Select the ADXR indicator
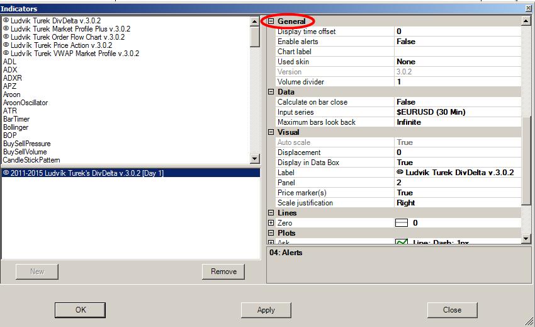This screenshot has height=327, width=535. pyautogui.click(x=13, y=78)
